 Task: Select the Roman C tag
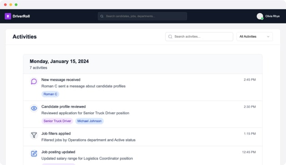pos(50,94)
